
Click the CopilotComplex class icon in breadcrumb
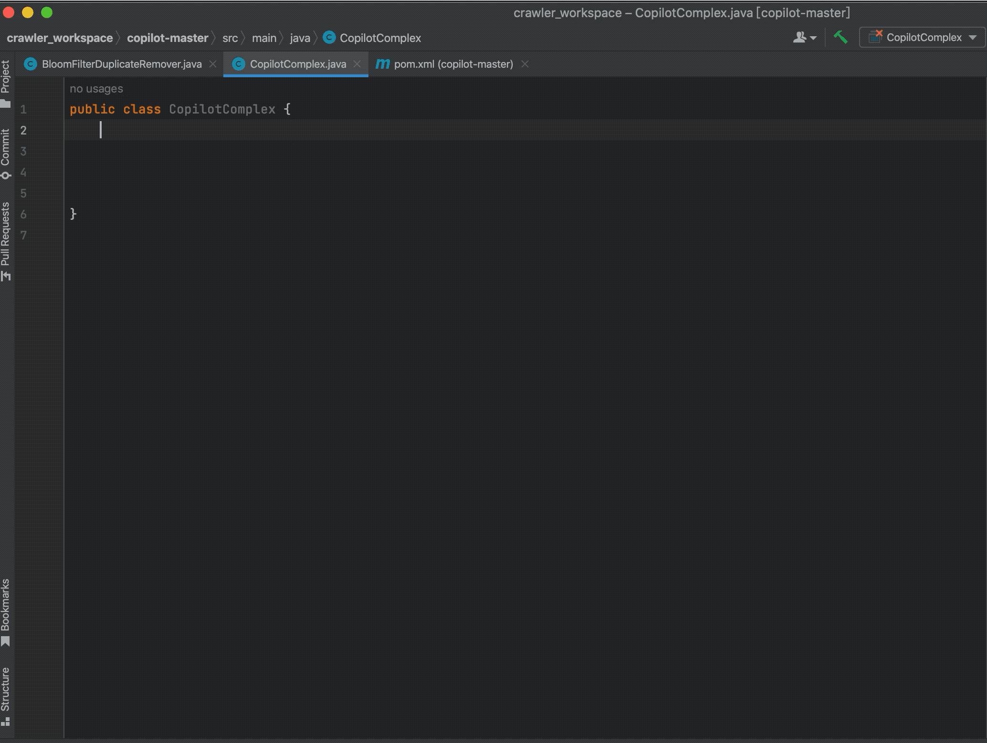click(329, 38)
